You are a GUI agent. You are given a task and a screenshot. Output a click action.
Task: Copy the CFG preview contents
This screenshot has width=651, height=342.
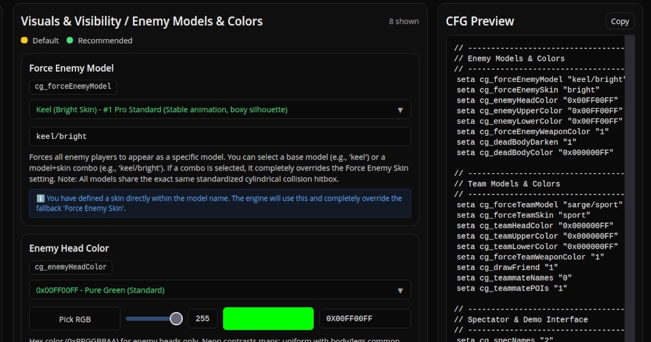(620, 21)
